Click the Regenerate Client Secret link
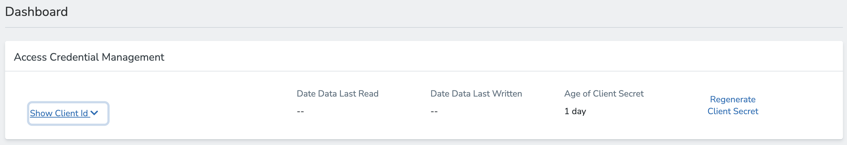 (733, 105)
